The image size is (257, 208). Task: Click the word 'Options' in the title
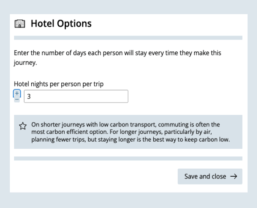coord(75,24)
